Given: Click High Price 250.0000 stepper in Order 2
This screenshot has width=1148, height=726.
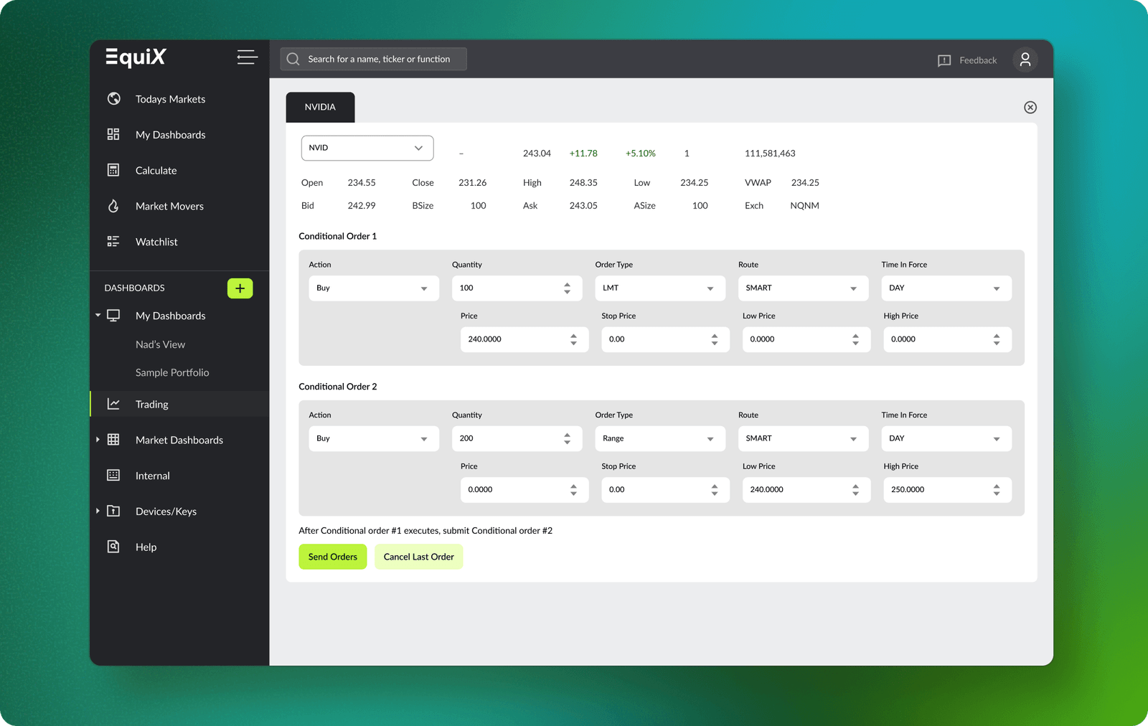Looking at the screenshot, I should (x=997, y=490).
